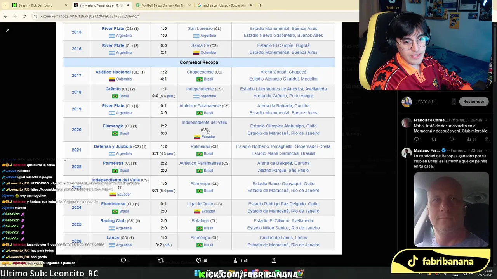Focus the browser address bar URL

point(90,16)
